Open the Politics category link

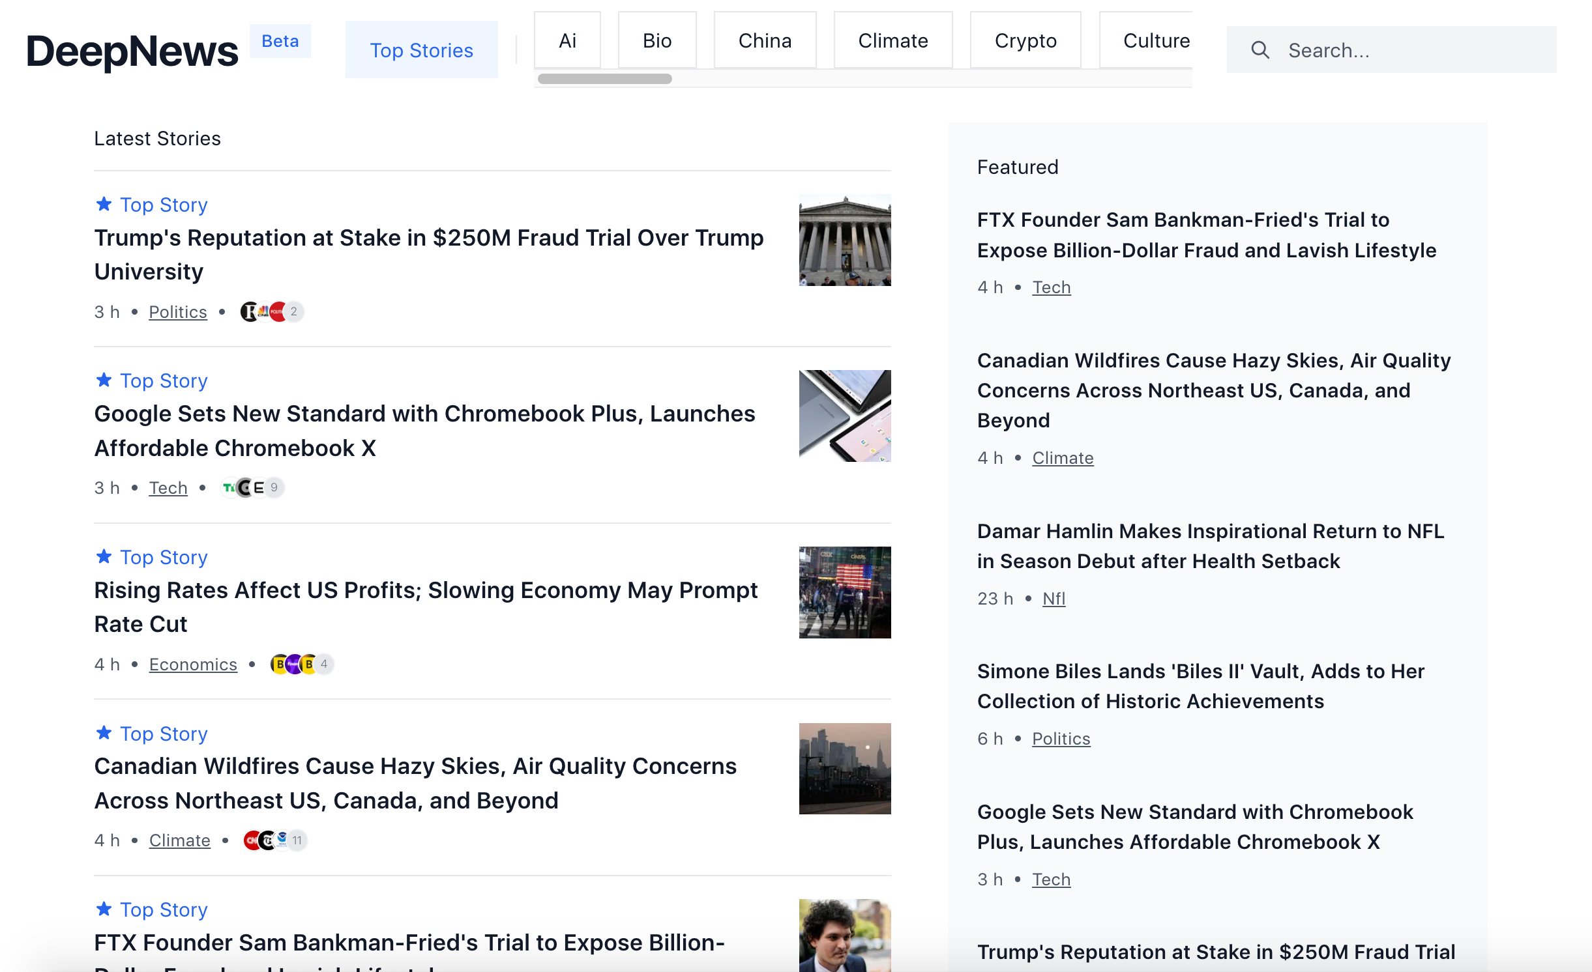178,311
